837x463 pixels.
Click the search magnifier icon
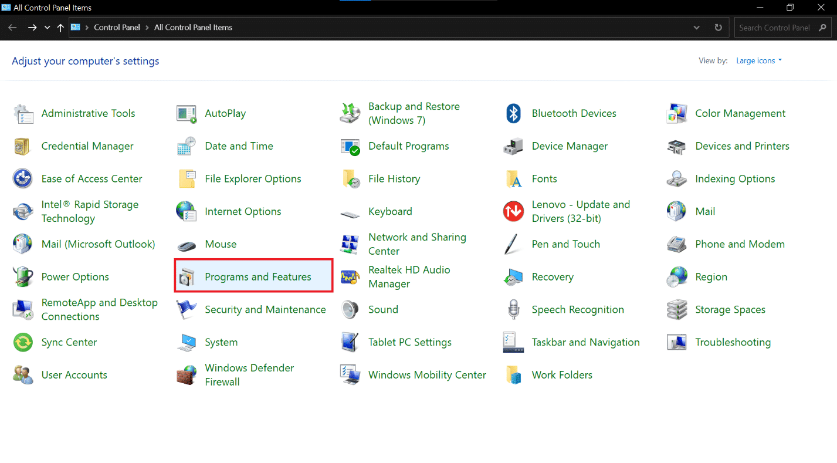822,28
